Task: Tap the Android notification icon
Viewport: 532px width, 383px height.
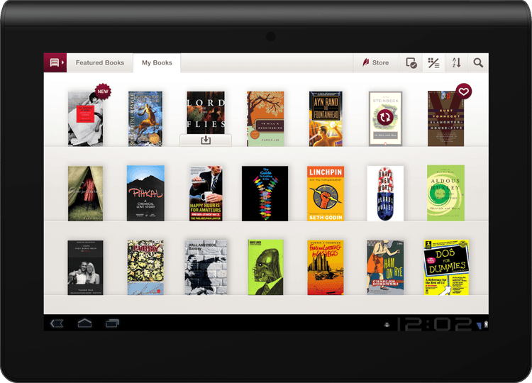Action: (387, 325)
